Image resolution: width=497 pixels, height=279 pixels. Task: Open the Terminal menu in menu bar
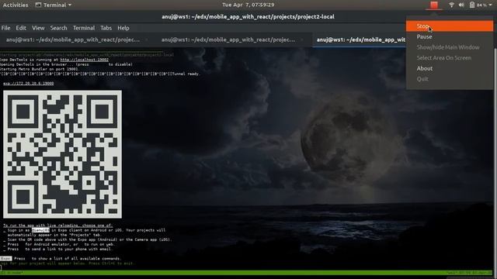coord(84,28)
